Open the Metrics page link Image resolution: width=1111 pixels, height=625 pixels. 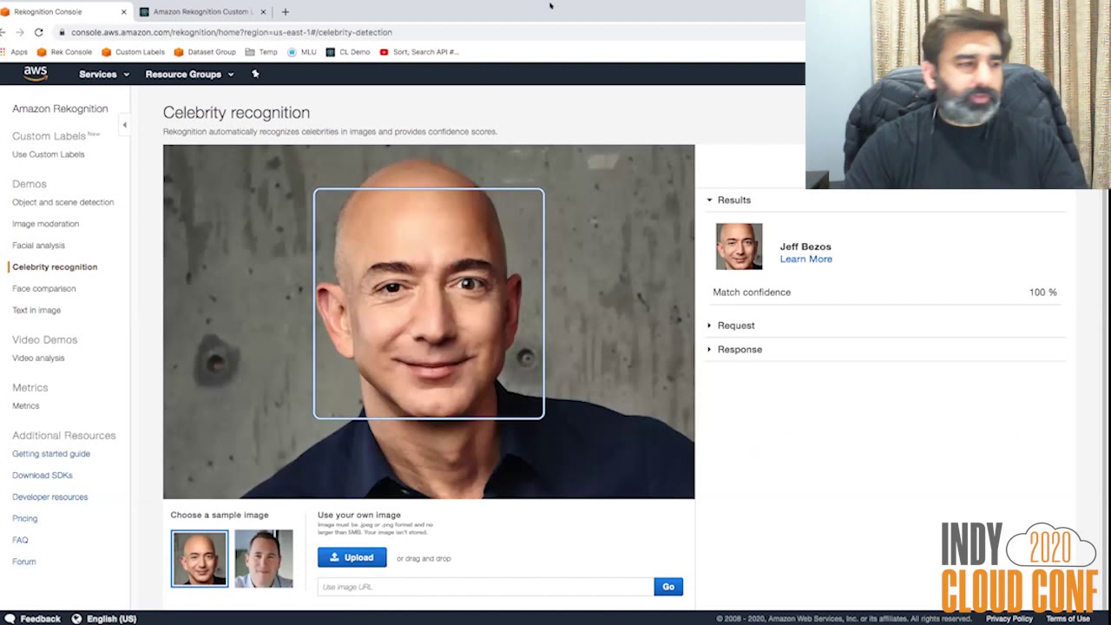tap(25, 406)
